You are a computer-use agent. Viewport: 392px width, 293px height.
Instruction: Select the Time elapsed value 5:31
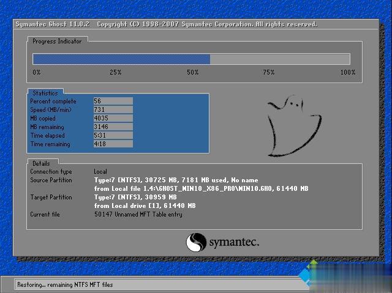pos(113,135)
